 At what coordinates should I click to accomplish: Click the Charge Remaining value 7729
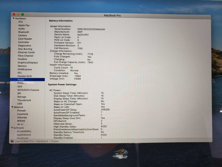pos(90,54)
